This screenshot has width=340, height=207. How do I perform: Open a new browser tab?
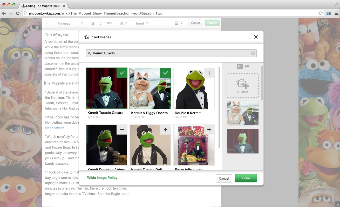point(72,6)
